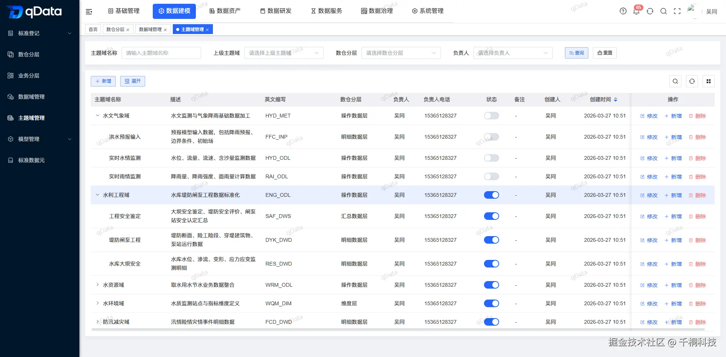Open the global search magnifier in the header
726x357 pixels.
pos(664,11)
